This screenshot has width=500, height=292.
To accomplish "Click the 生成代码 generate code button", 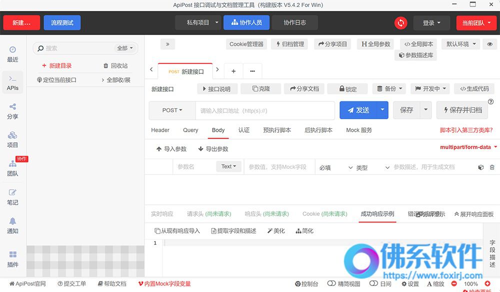I will click(474, 89).
